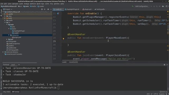Click the Stop icon in the run toolbar
Screen dimensions: 169x95
tap(159, 6)
